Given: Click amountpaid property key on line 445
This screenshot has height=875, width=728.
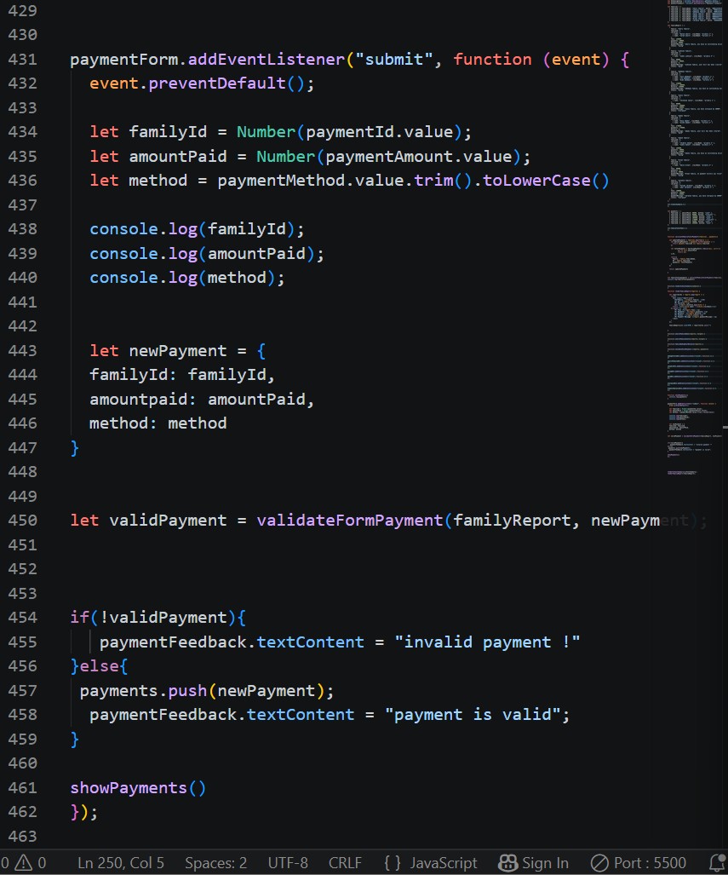Looking at the screenshot, I should coord(138,399).
